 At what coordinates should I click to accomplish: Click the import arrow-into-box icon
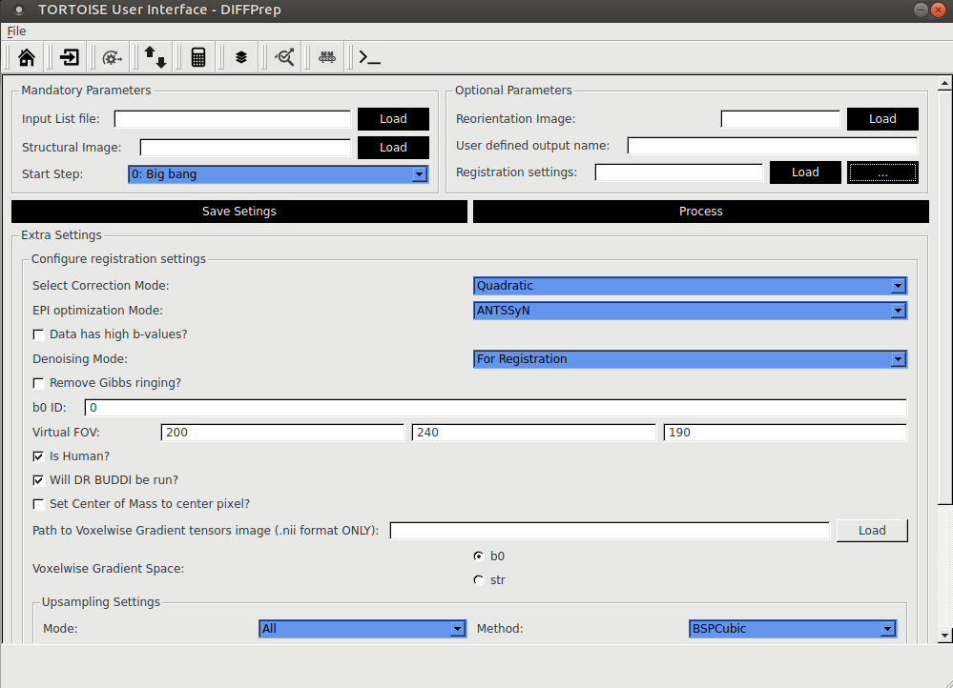tap(70, 57)
